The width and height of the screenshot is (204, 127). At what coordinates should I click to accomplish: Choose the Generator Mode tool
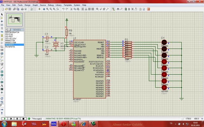pyautogui.click(x=2, y=53)
